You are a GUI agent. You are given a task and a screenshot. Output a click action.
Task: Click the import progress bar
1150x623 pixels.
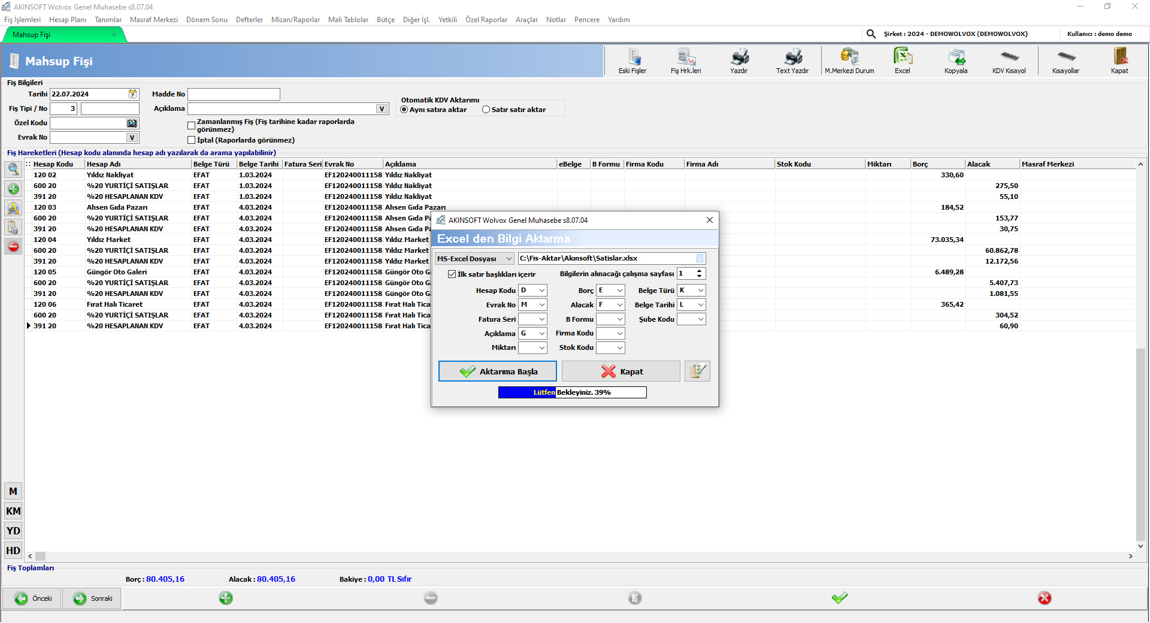tap(572, 392)
